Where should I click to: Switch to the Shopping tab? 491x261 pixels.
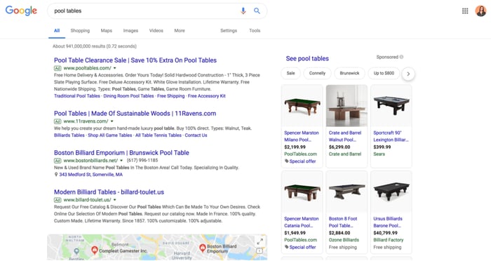[x=80, y=30]
